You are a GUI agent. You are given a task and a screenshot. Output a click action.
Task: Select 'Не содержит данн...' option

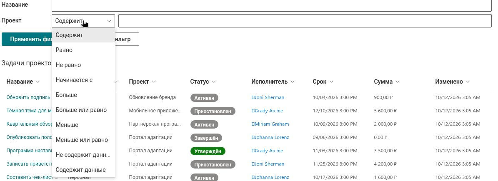click(x=83, y=155)
